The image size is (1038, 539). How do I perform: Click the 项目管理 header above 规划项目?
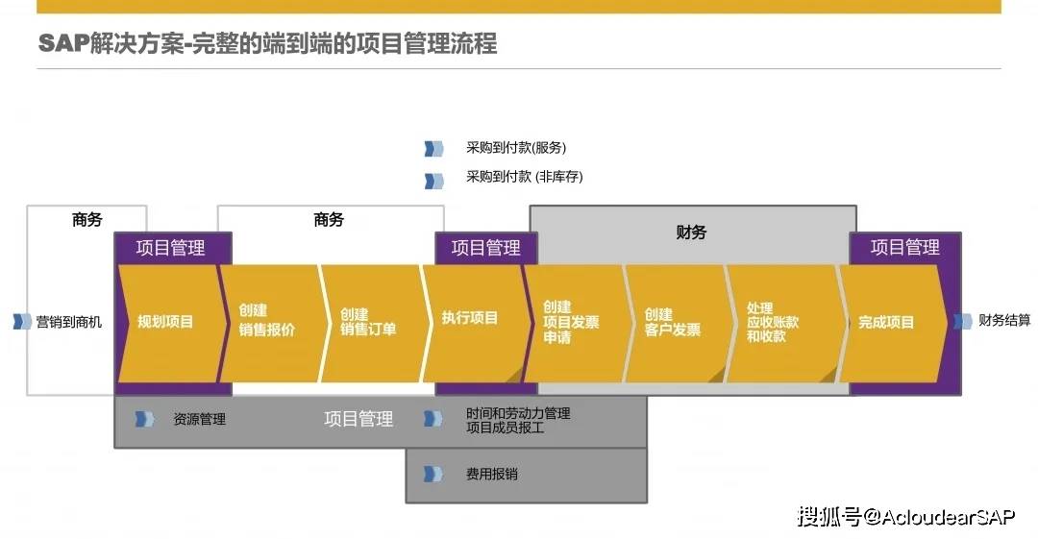(x=171, y=248)
